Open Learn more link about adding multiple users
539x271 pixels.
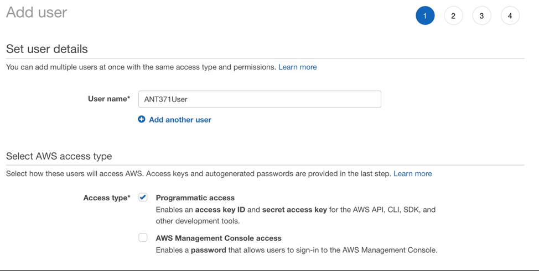pyautogui.click(x=298, y=67)
